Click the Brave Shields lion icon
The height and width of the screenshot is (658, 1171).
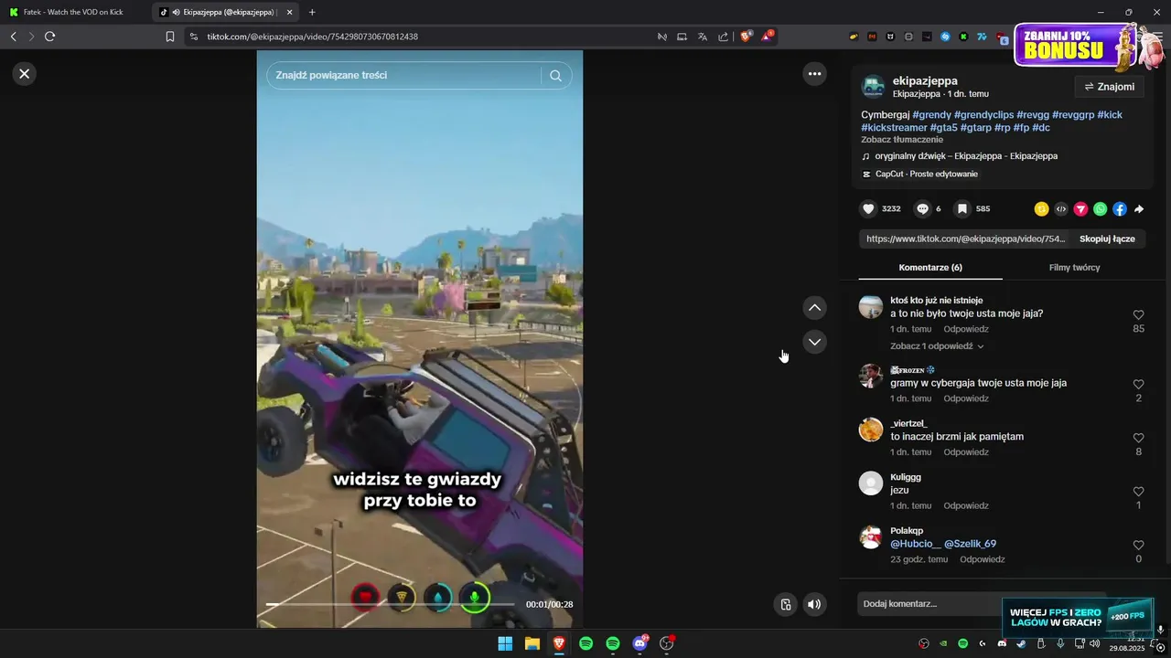click(747, 37)
